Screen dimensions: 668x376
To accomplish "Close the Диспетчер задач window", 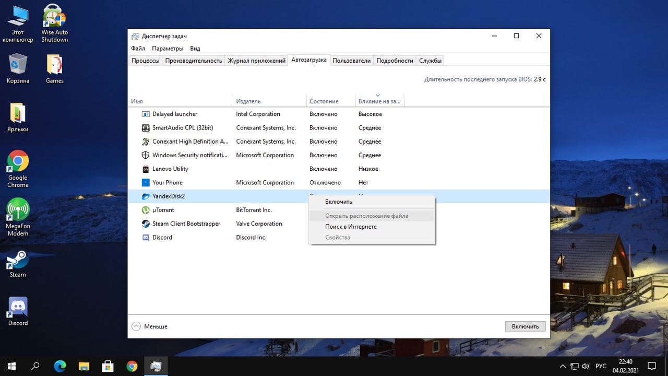I will [539, 36].
